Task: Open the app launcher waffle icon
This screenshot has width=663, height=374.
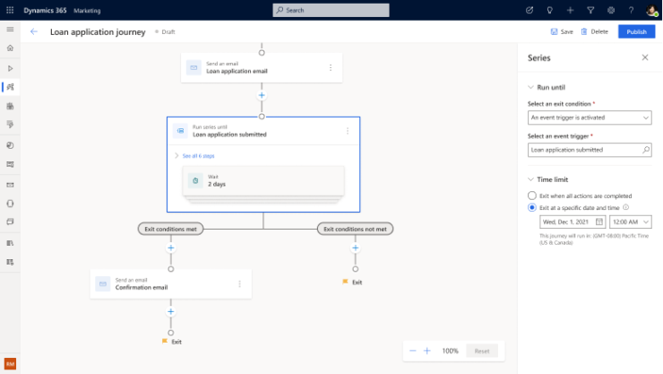Action: (10, 10)
